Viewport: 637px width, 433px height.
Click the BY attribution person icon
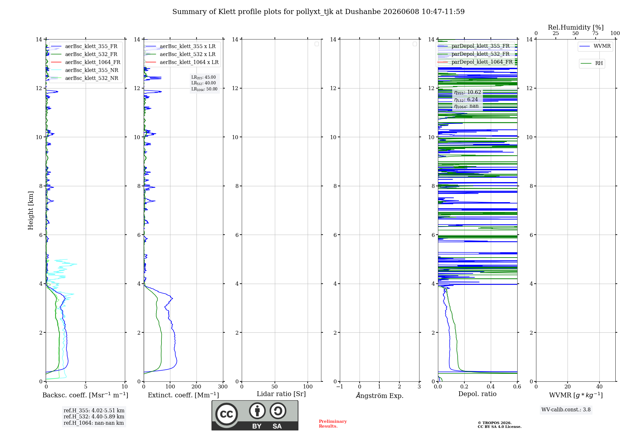point(257,411)
